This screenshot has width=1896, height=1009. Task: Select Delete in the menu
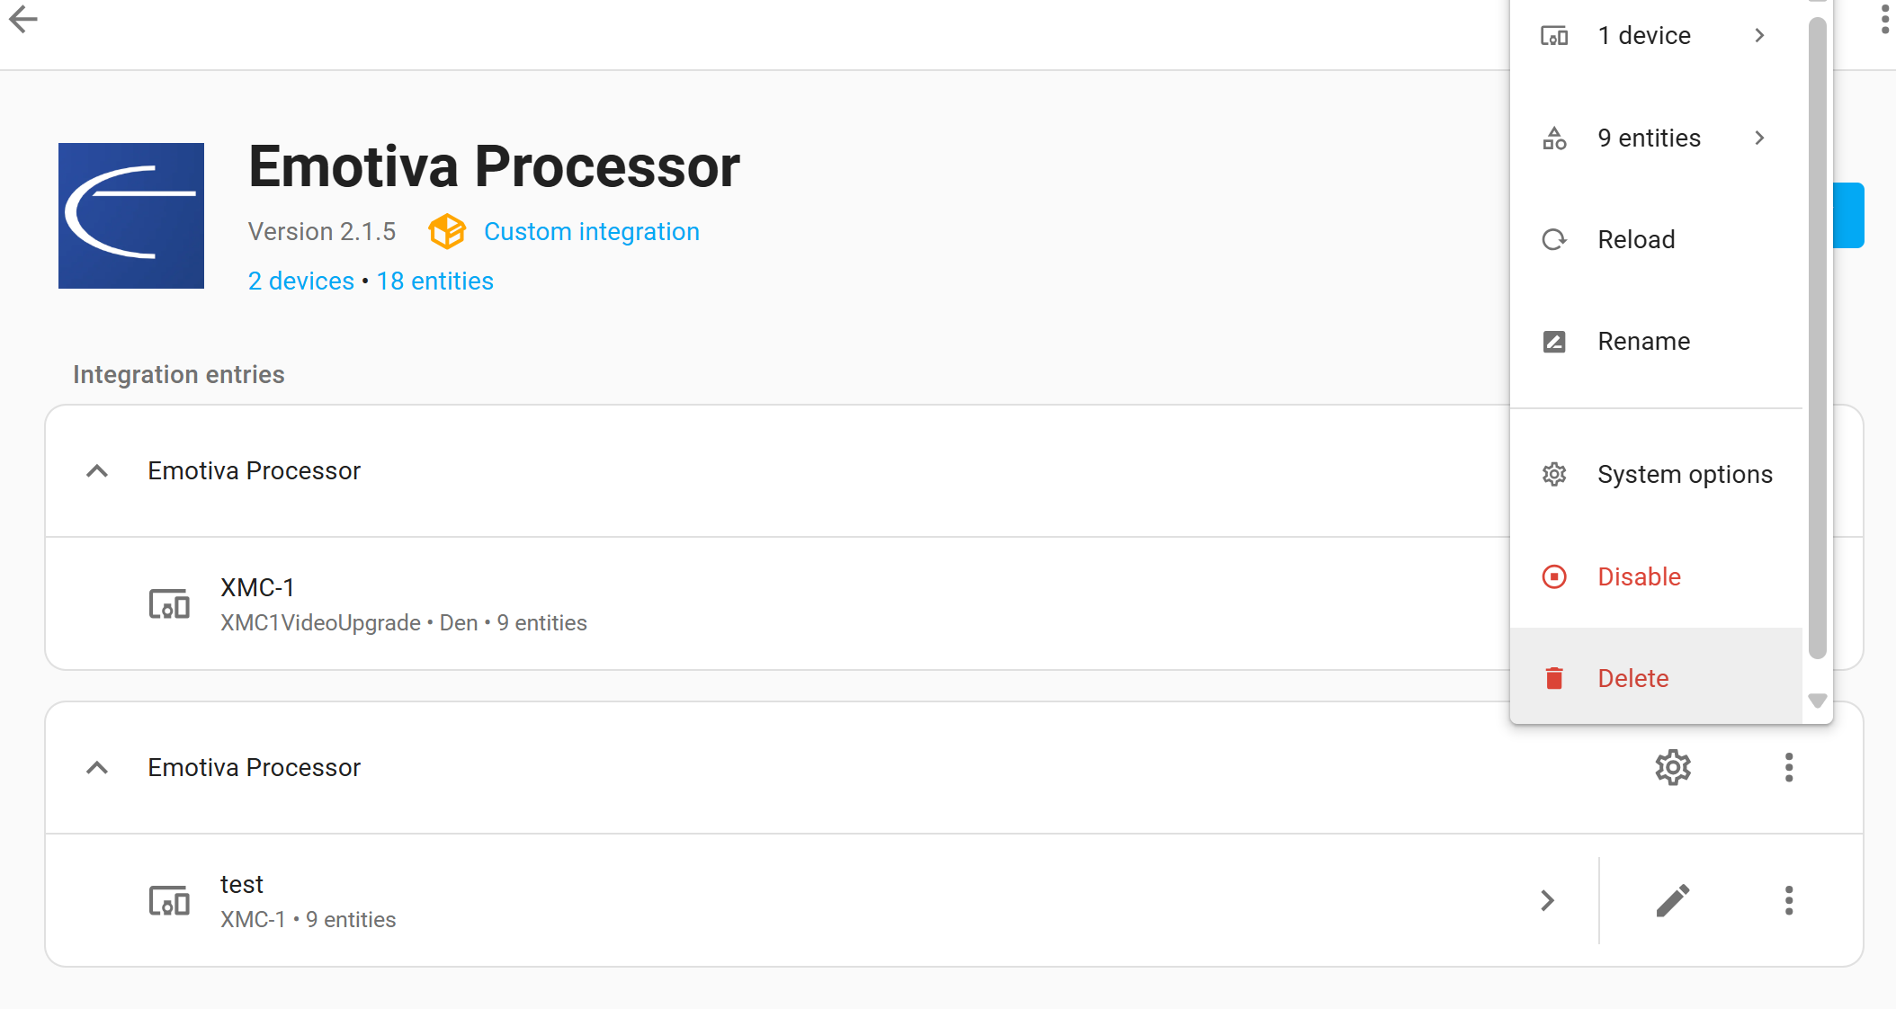point(1632,678)
